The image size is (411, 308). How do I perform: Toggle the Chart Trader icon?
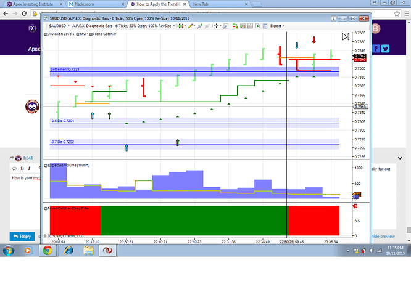[x=235, y=26]
